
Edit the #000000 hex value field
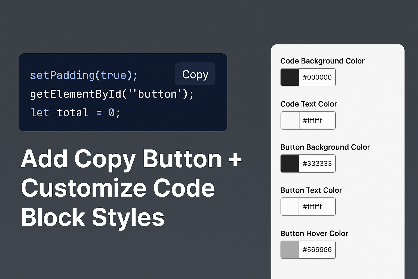click(x=317, y=77)
